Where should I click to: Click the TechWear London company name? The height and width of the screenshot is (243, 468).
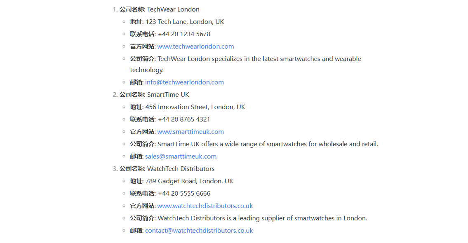174,9
